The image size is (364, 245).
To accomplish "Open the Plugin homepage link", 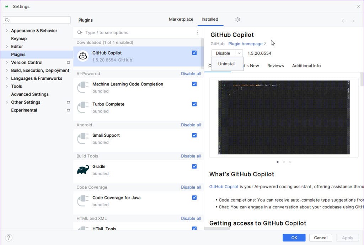I will tap(247, 44).
